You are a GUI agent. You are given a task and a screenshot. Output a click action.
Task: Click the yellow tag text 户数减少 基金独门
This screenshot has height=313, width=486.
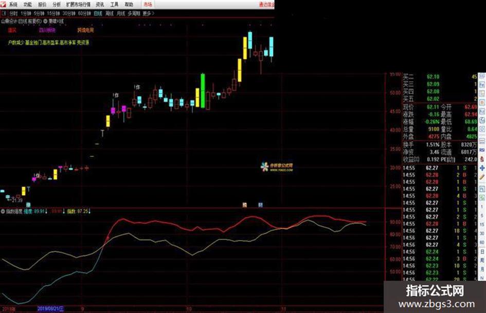(26, 43)
